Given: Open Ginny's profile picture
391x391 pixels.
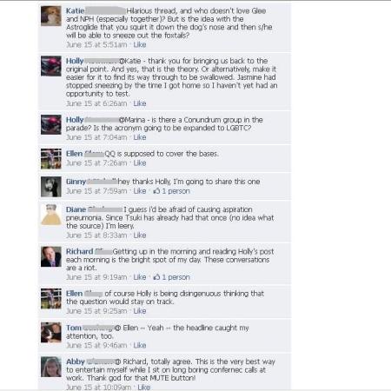Looking at the screenshot, I should [x=51, y=187].
